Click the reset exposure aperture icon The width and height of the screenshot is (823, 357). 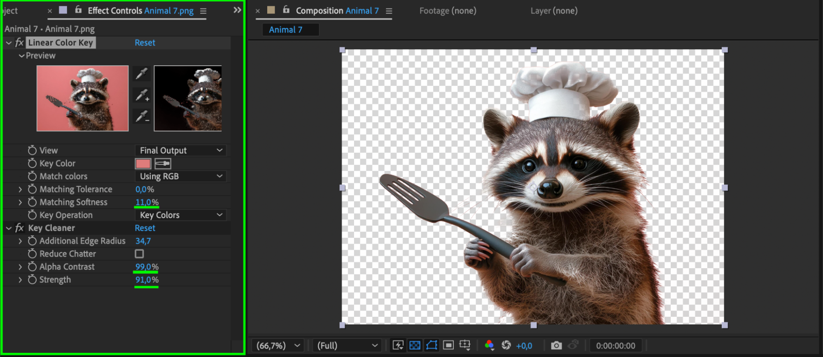[x=506, y=345]
